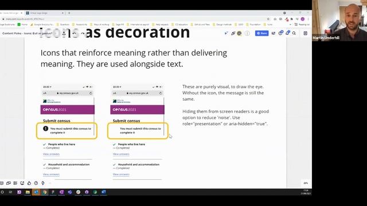Open the Design methods bookmark folder
Image resolution: width=367 pixels, height=206 pixels.
[x=222, y=25]
